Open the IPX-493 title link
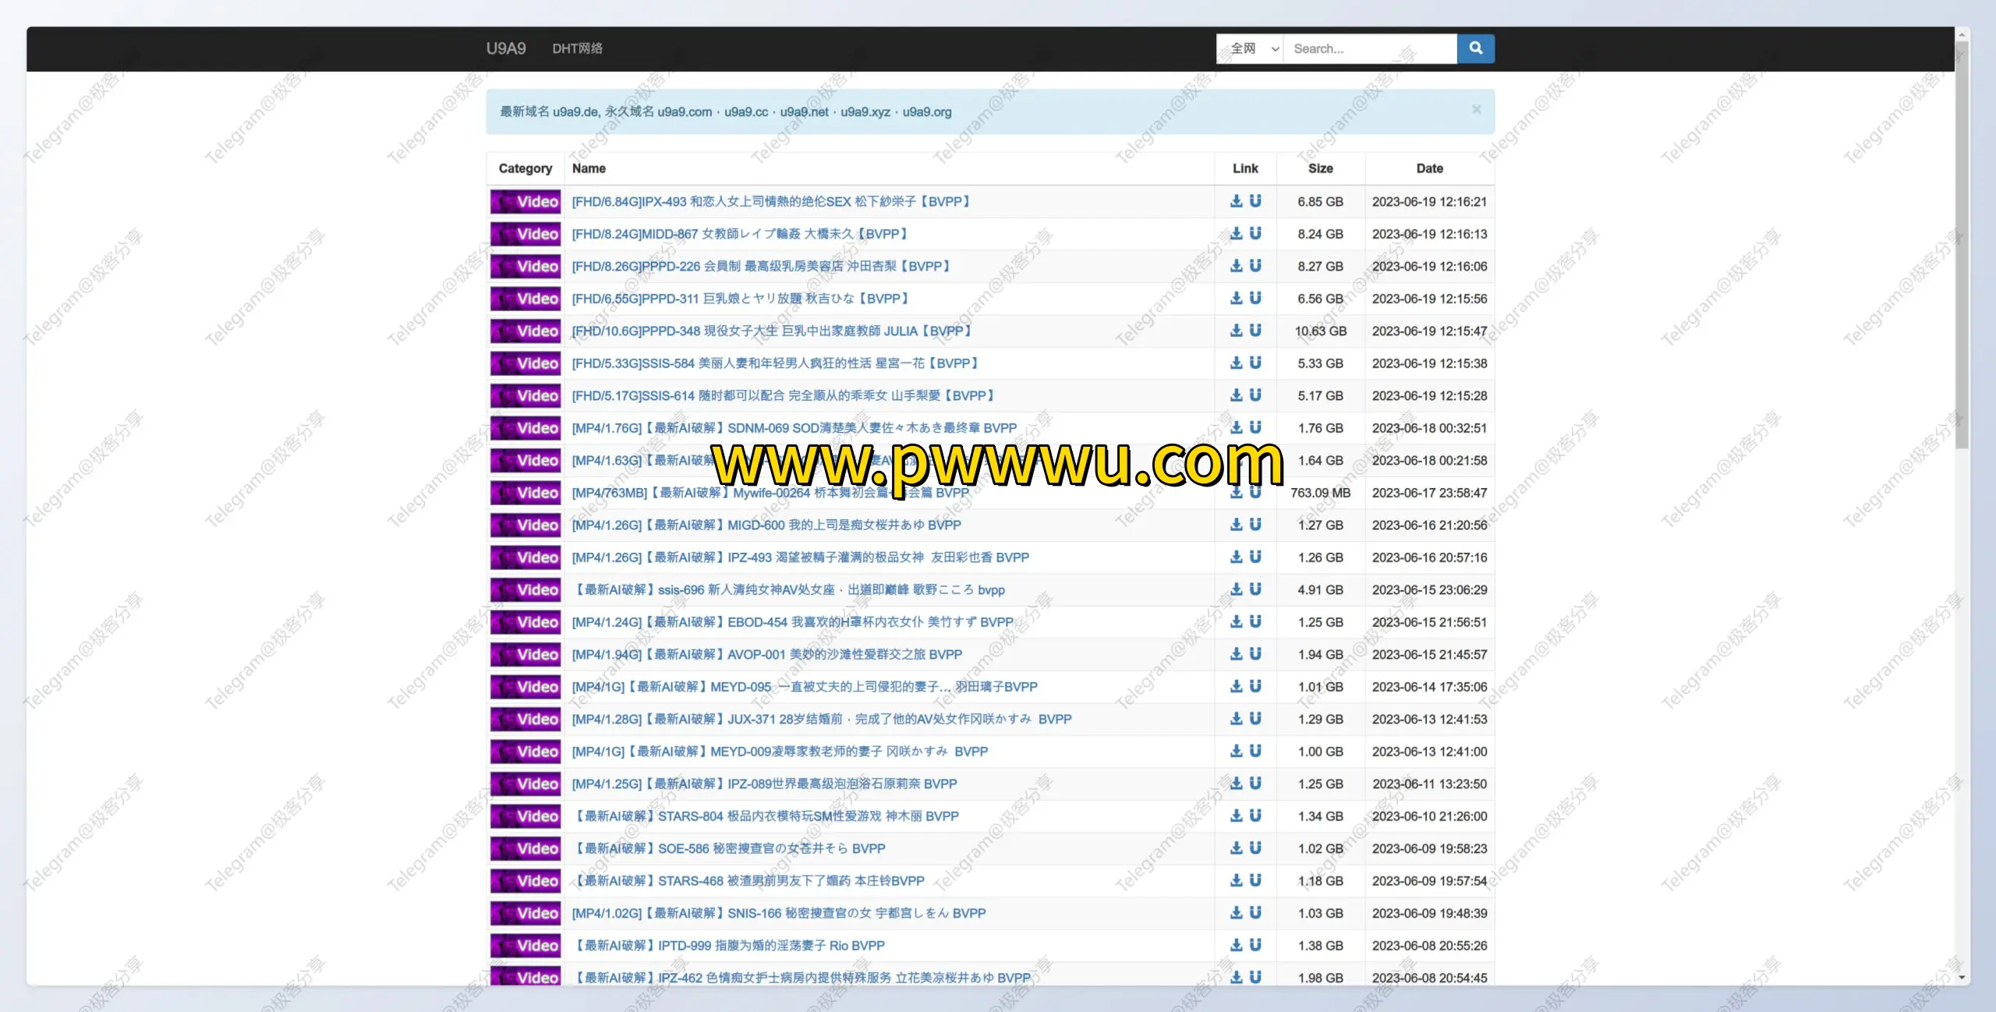 (x=772, y=201)
